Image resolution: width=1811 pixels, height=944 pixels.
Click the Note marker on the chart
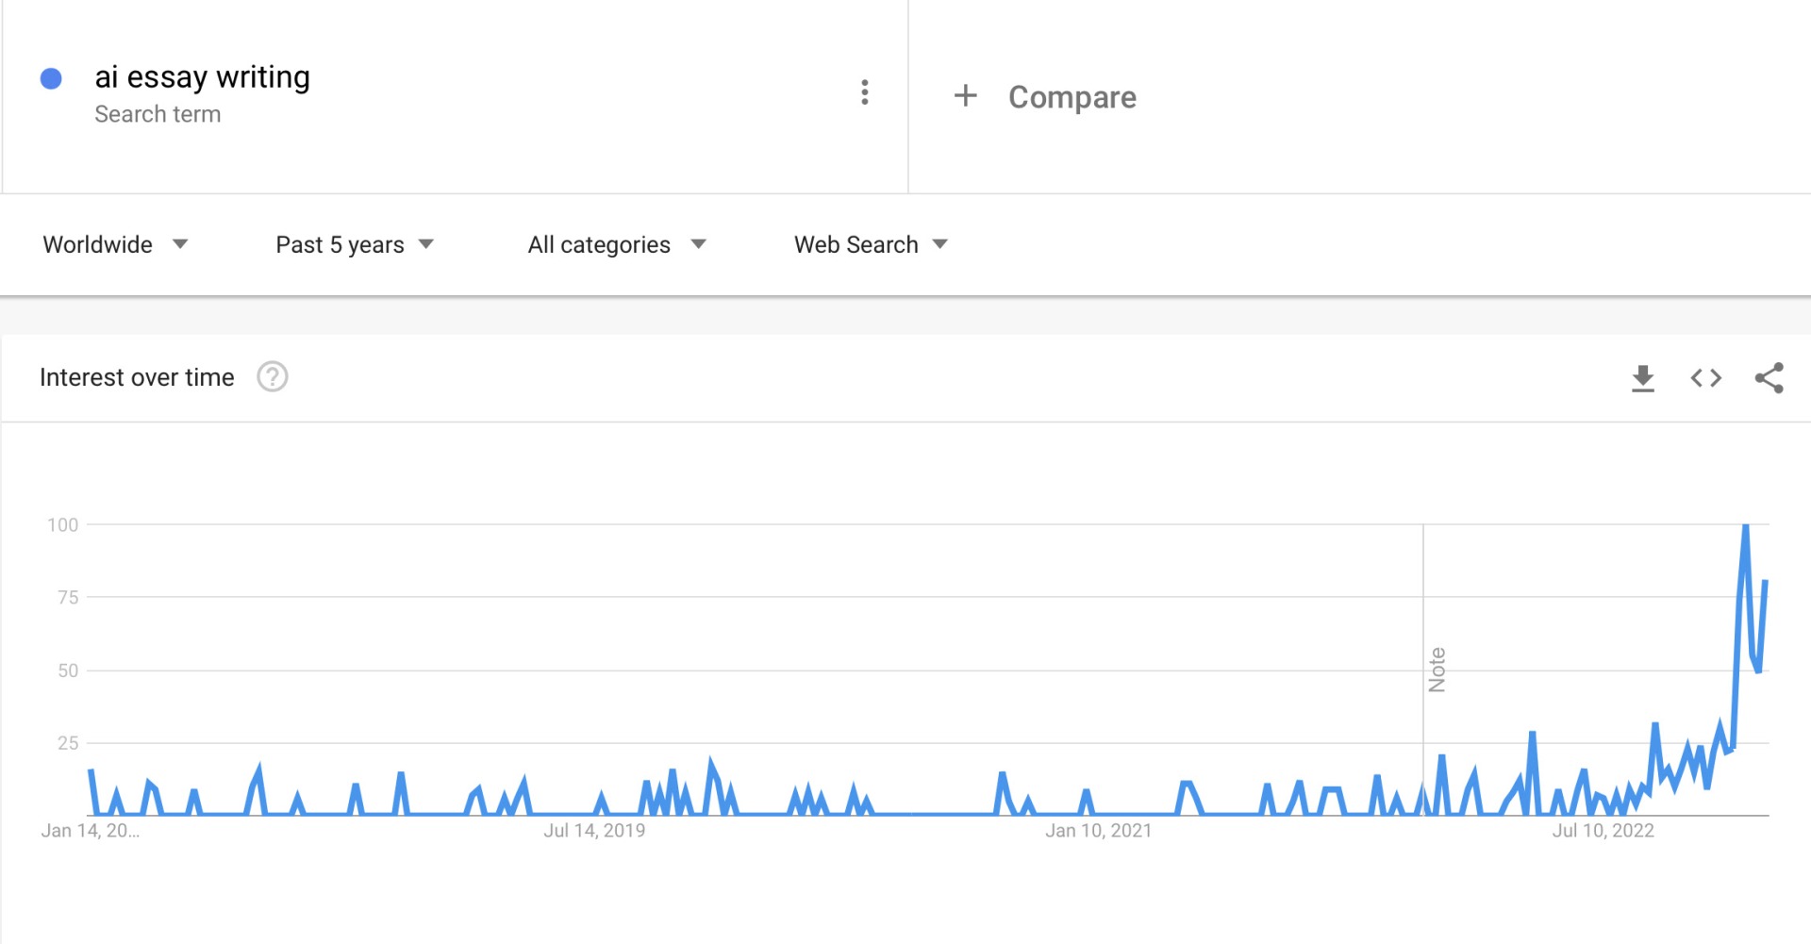[1437, 670]
